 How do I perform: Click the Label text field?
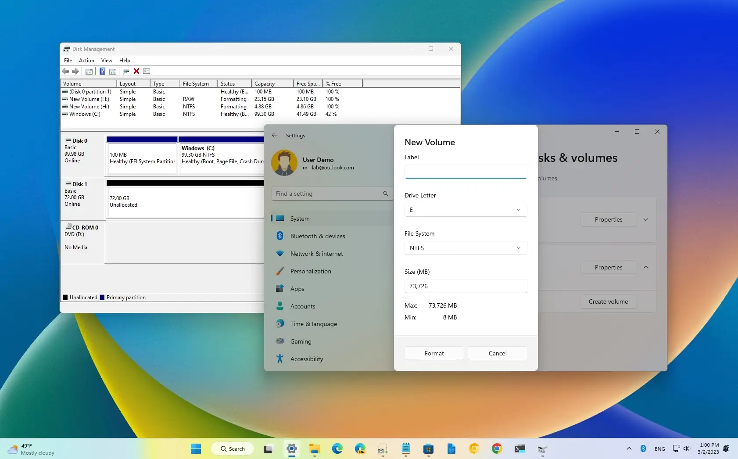[x=465, y=171]
